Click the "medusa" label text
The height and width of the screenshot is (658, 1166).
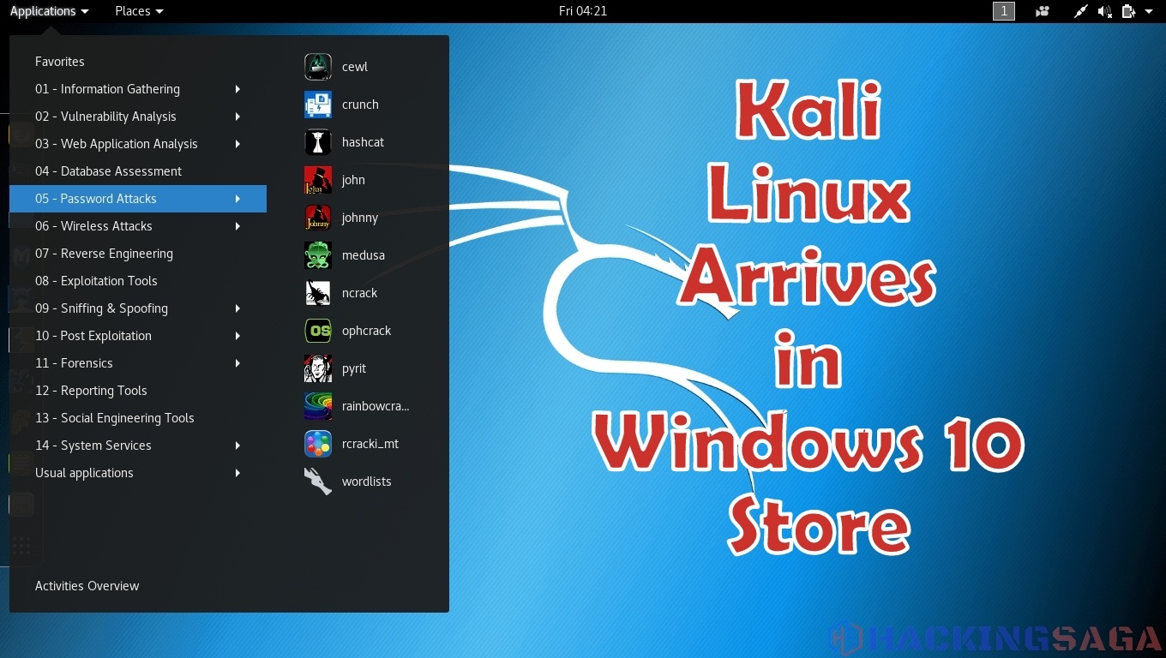pos(364,255)
